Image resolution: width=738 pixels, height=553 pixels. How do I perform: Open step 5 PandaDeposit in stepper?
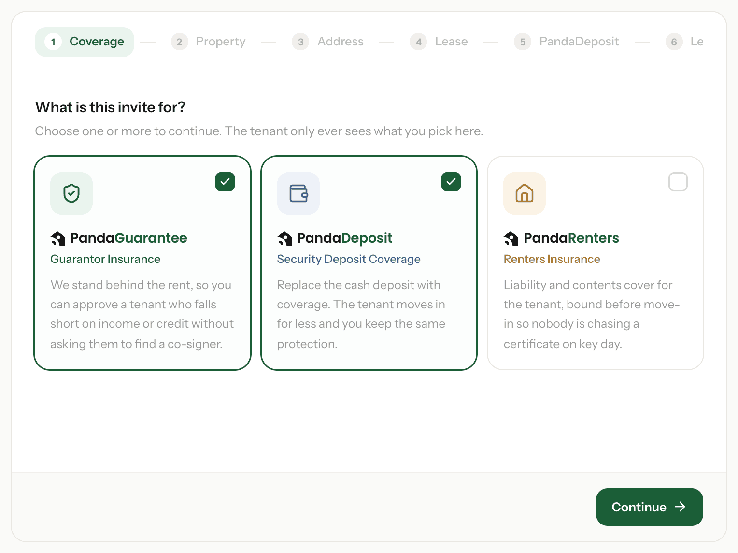tap(567, 42)
